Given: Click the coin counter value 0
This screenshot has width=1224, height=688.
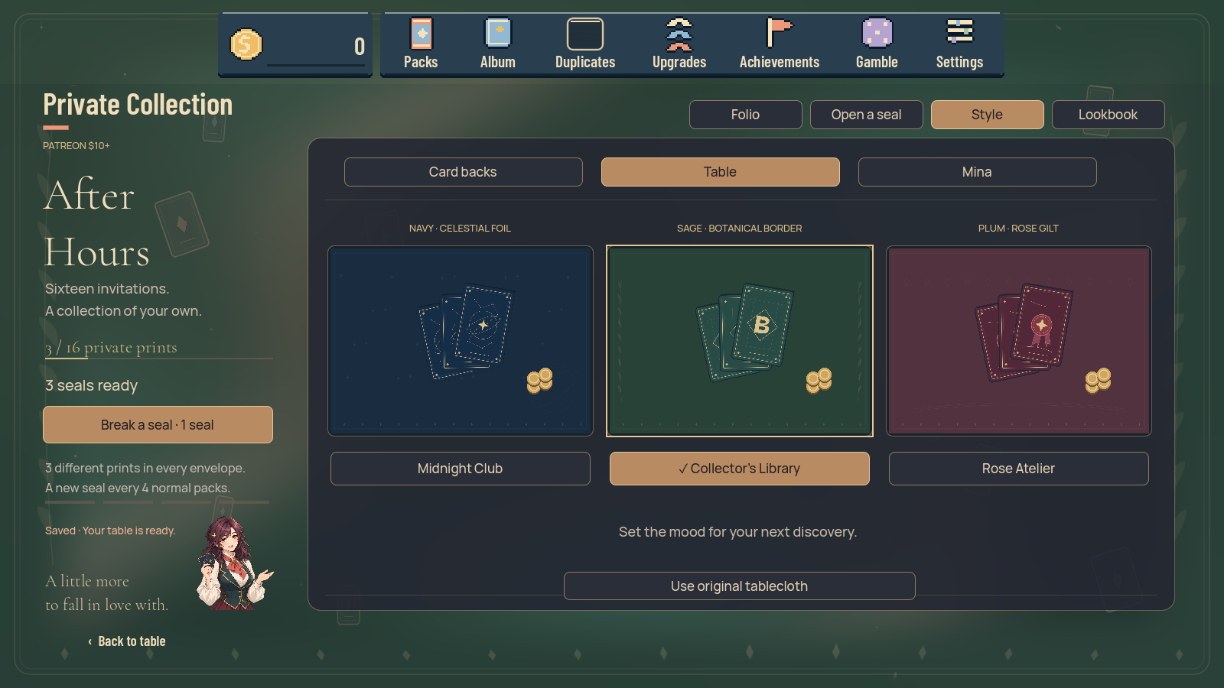Looking at the screenshot, I should click(x=360, y=47).
